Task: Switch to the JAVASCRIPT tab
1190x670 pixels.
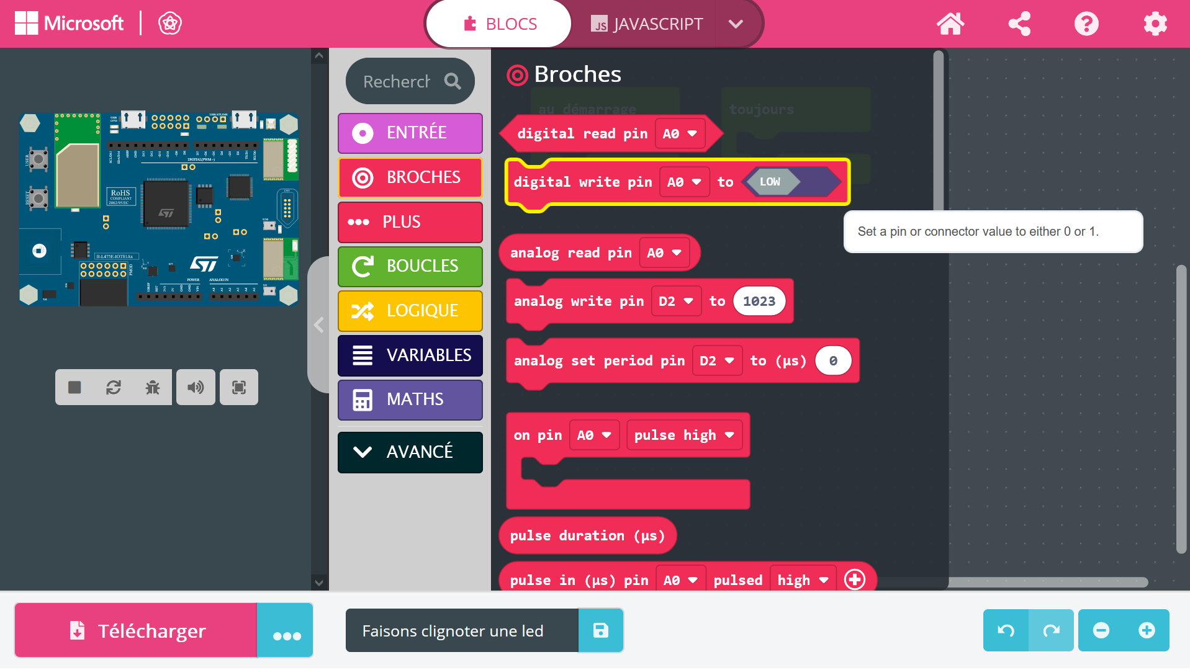Action: 647,24
